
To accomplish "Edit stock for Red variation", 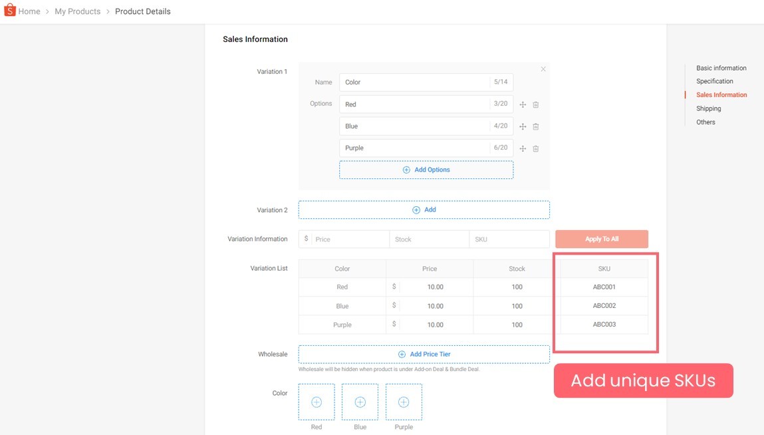I will [517, 287].
